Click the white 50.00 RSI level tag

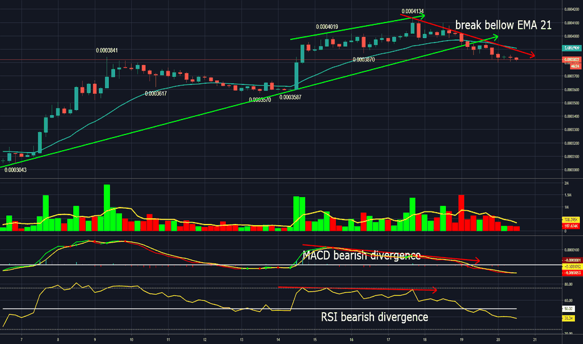(x=569, y=309)
